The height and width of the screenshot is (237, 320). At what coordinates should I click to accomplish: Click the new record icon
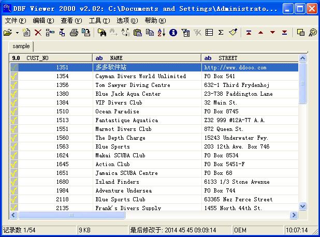coord(26,33)
